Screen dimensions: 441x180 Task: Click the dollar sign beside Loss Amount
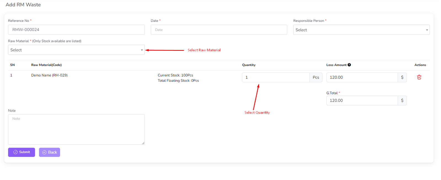(x=402, y=78)
